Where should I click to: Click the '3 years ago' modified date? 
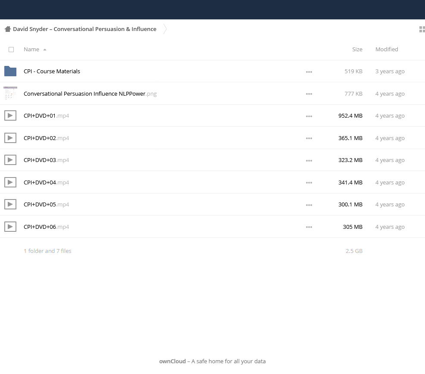click(x=390, y=71)
